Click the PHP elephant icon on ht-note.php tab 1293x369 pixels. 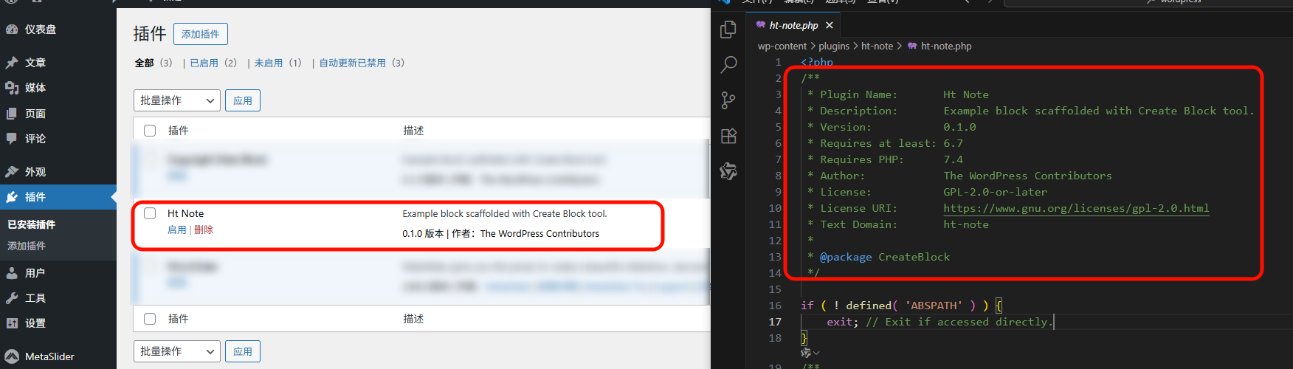pyautogui.click(x=761, y=25)
